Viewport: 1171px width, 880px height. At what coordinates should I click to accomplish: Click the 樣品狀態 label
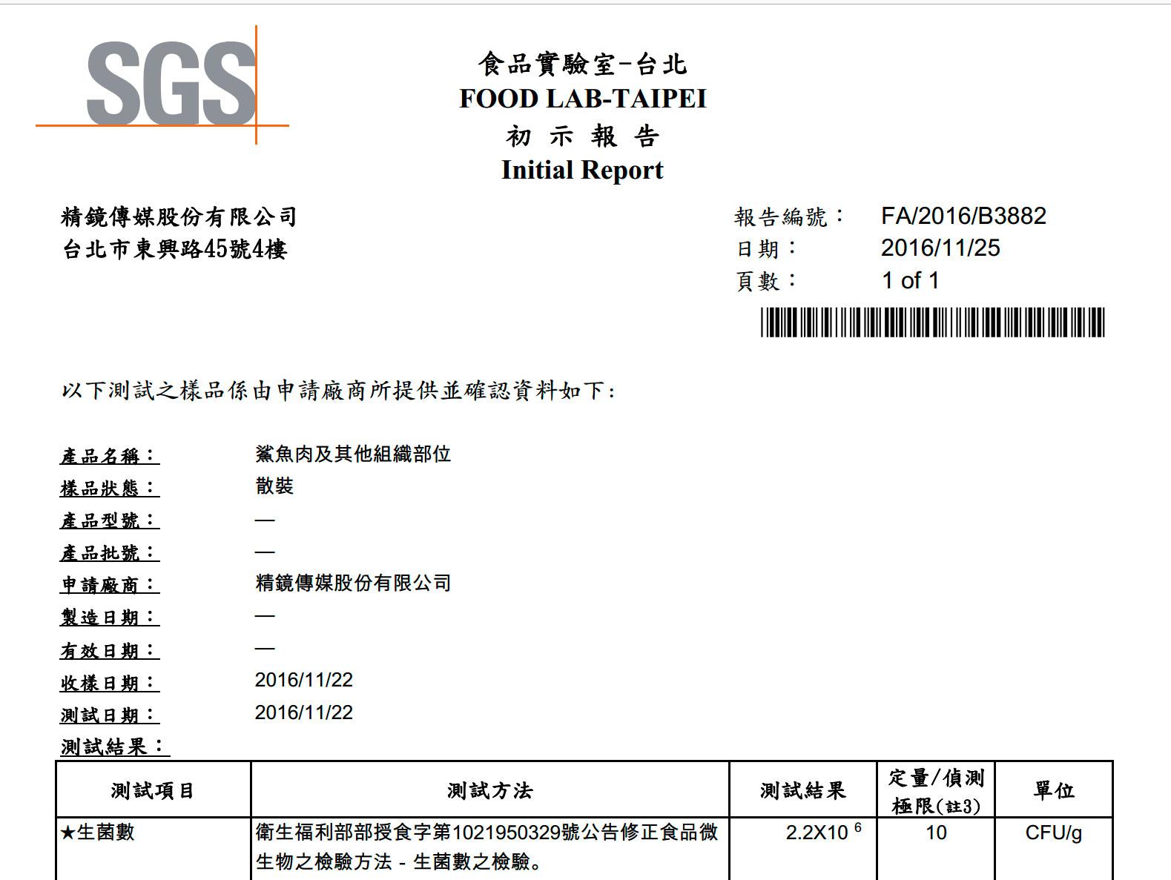click(x=109, y=488)
